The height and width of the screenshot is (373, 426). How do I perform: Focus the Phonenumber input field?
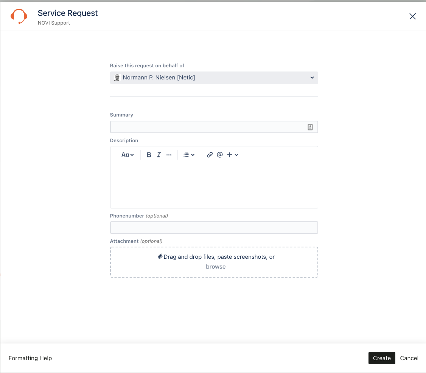pyautogui.click(x=214, y=227)
